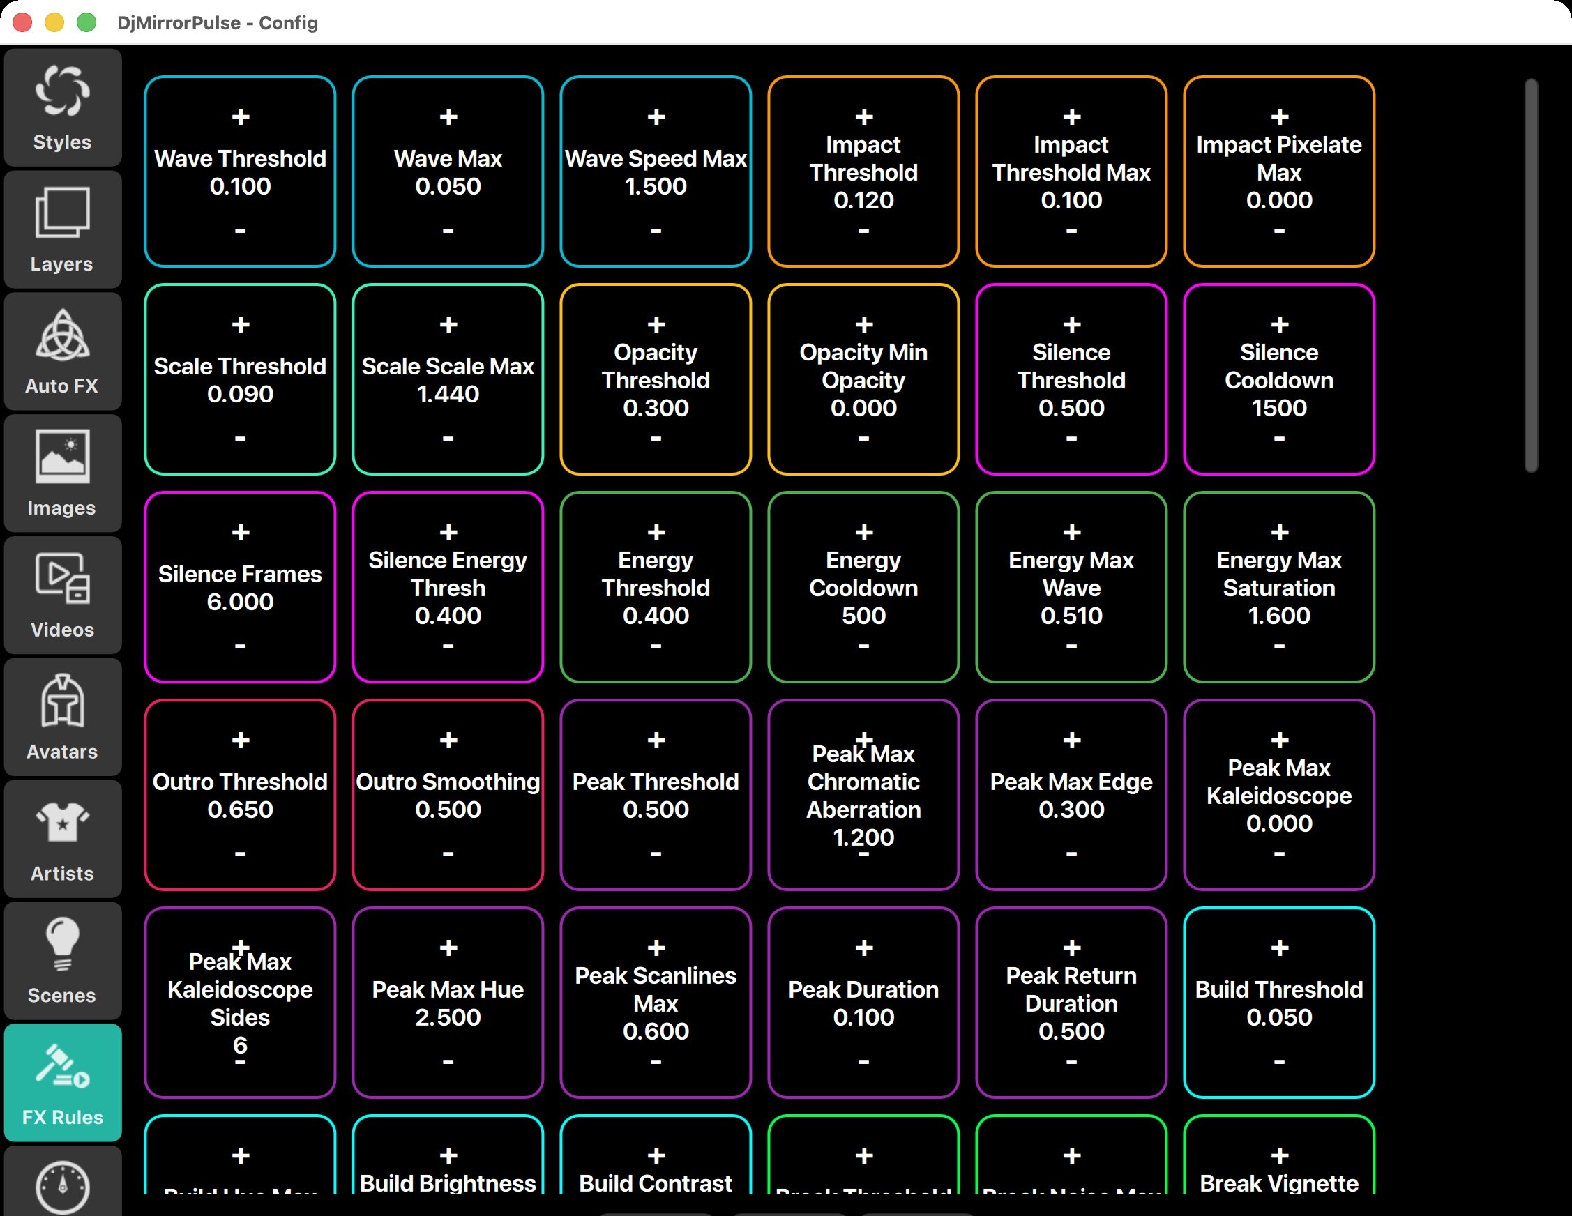Decrease Peak Max Kaleidoscope value
This screenshot has height=1216, width=1572.
point(1279,854)
